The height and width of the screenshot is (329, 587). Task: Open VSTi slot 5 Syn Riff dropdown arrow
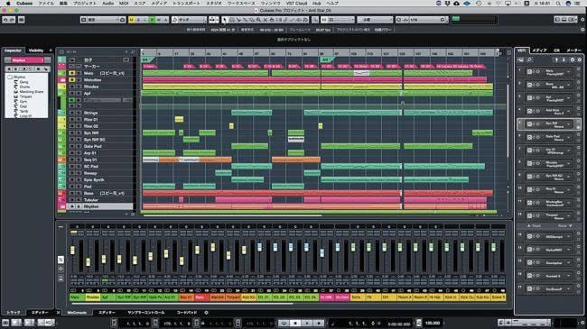click(x=569, y=124)
